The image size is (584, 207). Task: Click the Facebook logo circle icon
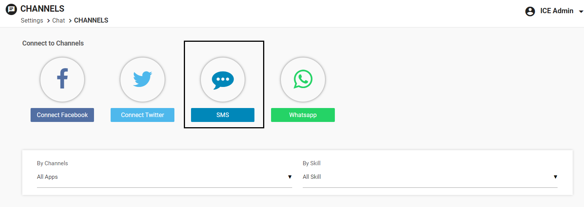[62, 79]
